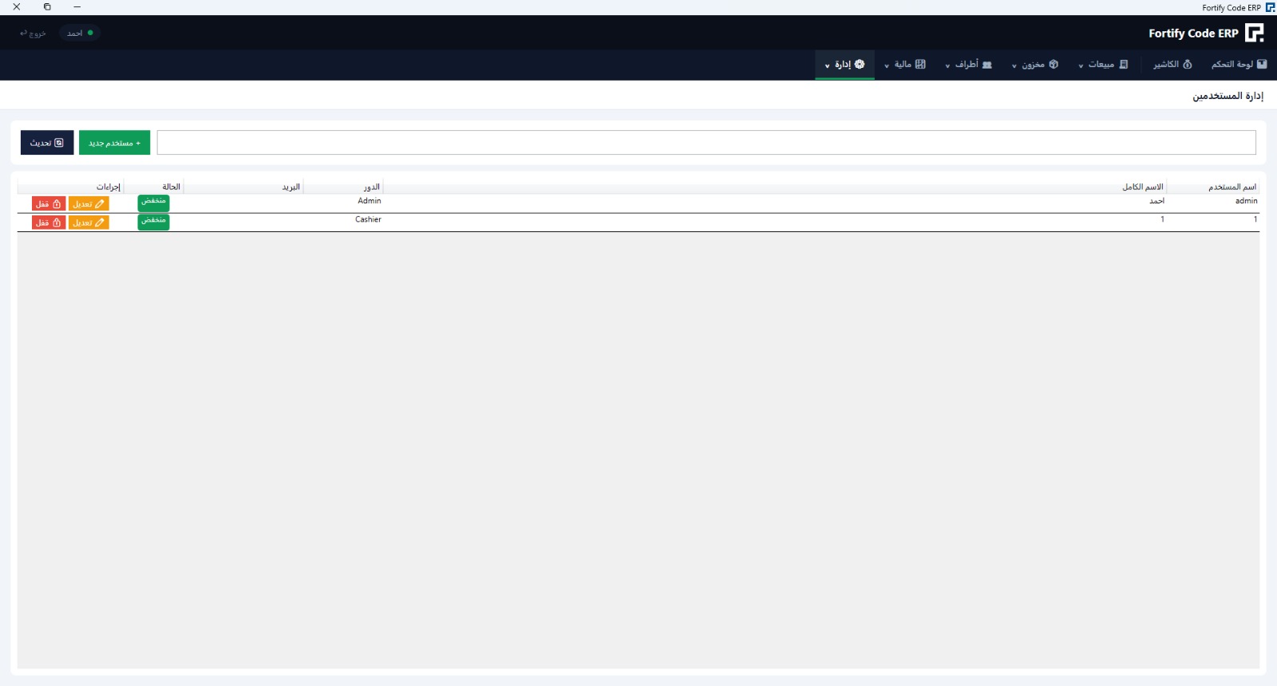Click the receipt icon beside مبيعات
The image size is (1277, 686).
pos(1124,64)
